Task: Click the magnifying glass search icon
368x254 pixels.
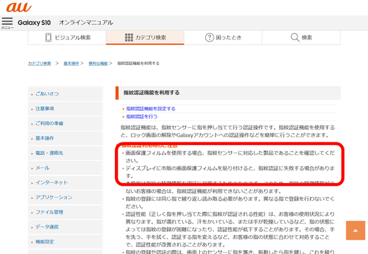Action: coord(295,37)
